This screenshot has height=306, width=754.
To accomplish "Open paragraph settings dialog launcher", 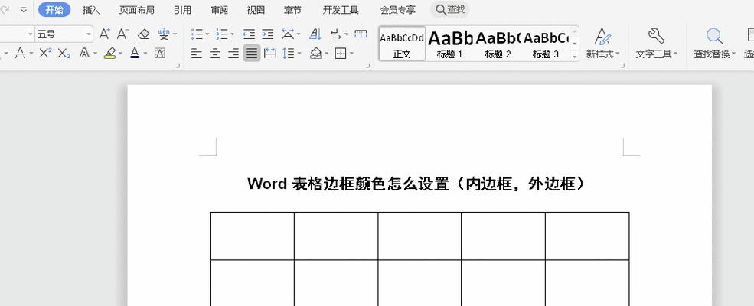I will [369, 66].
